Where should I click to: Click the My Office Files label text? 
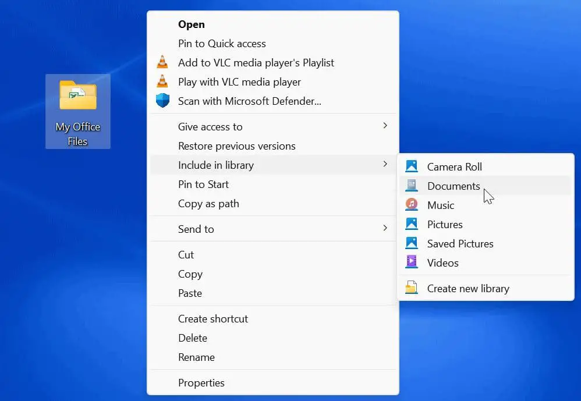click(78, 134)
